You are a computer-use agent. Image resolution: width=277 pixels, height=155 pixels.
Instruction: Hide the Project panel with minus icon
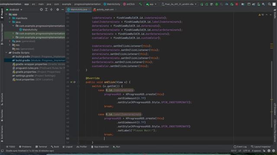point(62,9)
